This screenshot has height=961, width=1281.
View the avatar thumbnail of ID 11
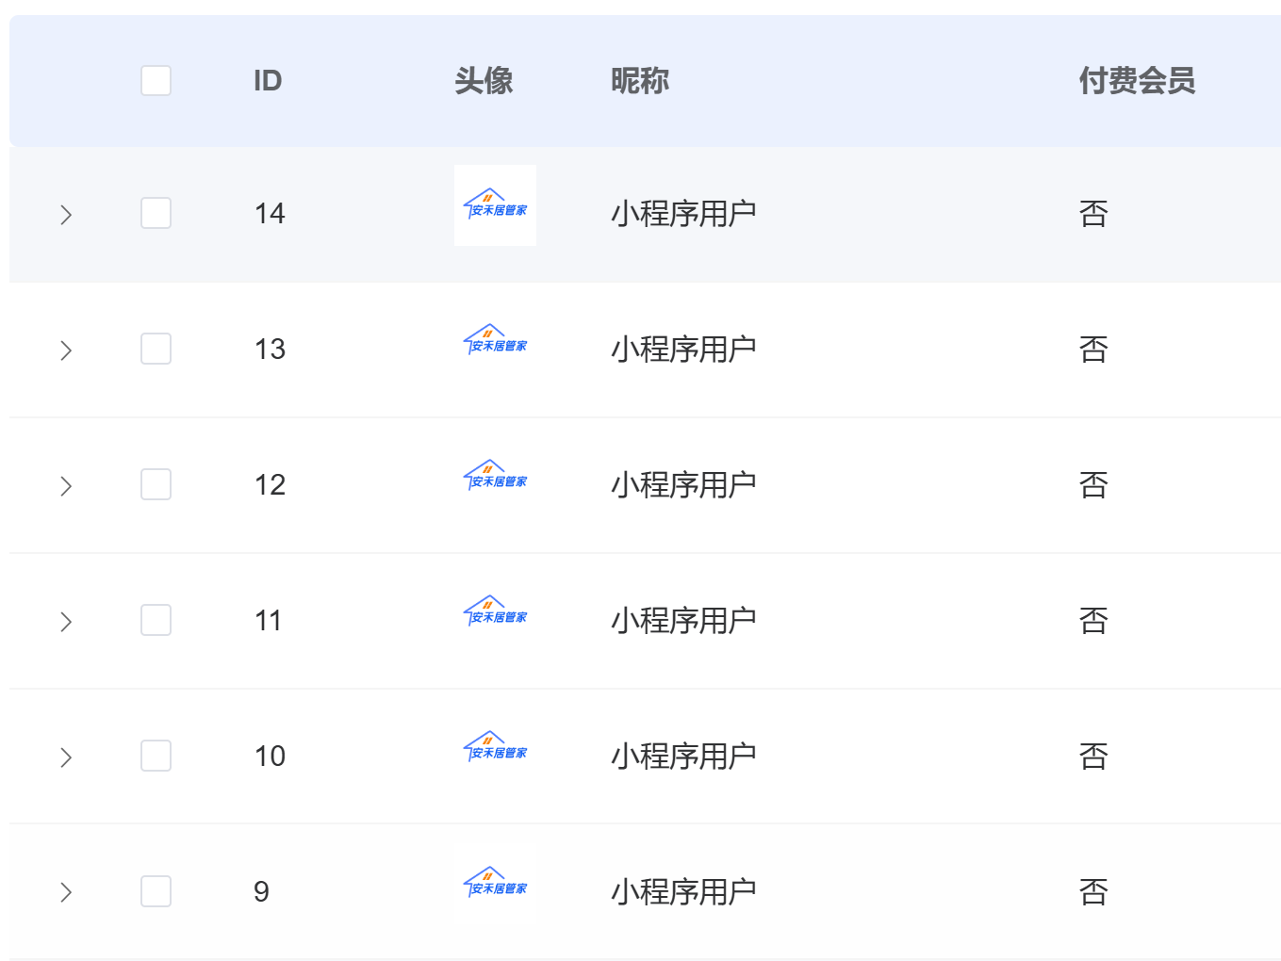pyautogui.click(x=495, y=612)
